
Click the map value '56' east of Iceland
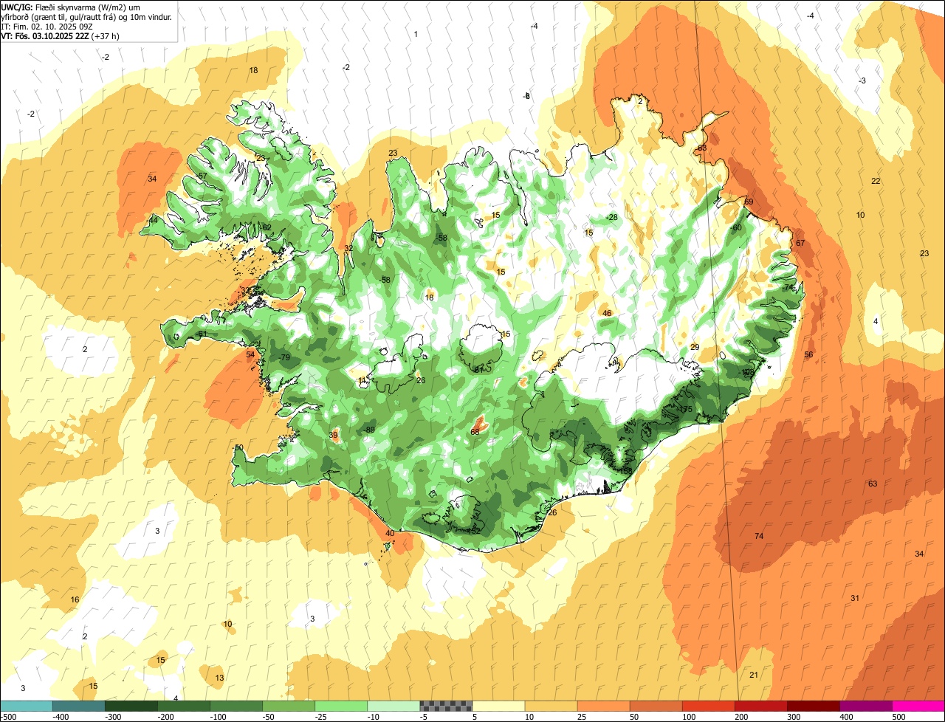[x=808, y=354]
